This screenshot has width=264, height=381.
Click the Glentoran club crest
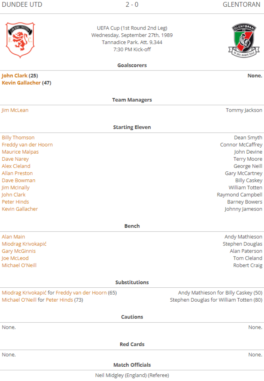click(x=243, y=40)
